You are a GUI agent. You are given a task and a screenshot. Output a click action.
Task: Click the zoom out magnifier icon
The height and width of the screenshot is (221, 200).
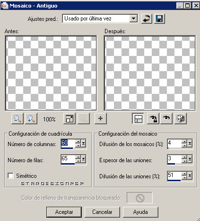pos(17,119)
